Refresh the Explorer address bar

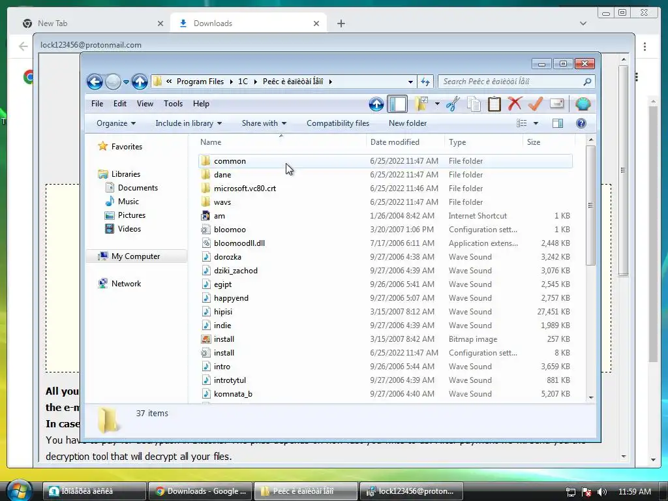[425, 82]
